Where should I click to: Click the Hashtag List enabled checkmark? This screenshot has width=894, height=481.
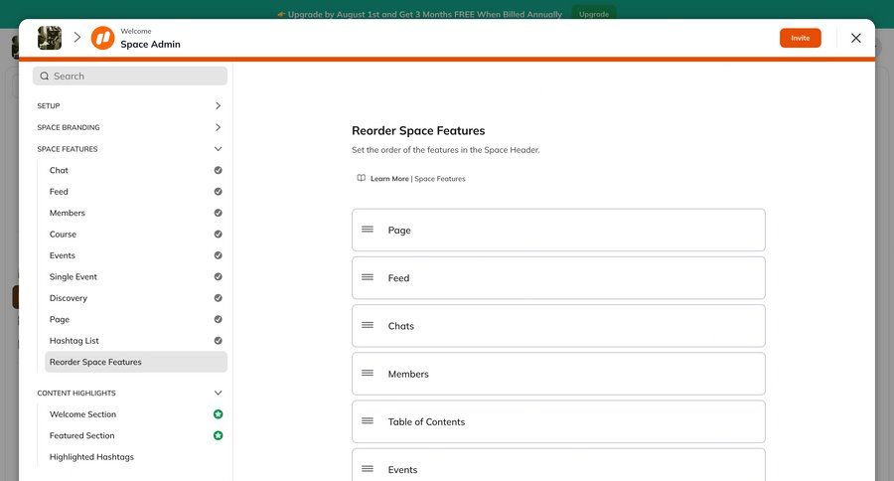218,341
